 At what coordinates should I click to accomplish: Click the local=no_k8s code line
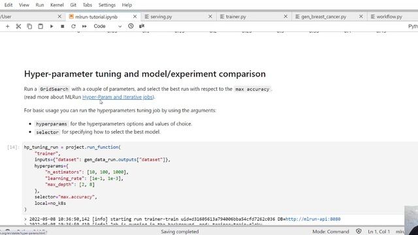click(x=50, y=203)
